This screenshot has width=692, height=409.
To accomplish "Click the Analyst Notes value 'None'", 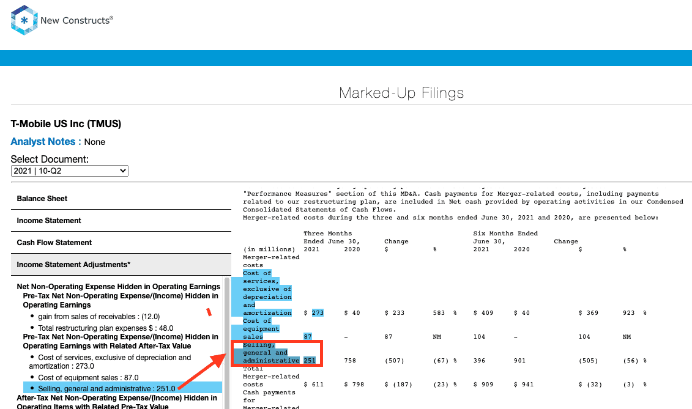I will 94,142.
